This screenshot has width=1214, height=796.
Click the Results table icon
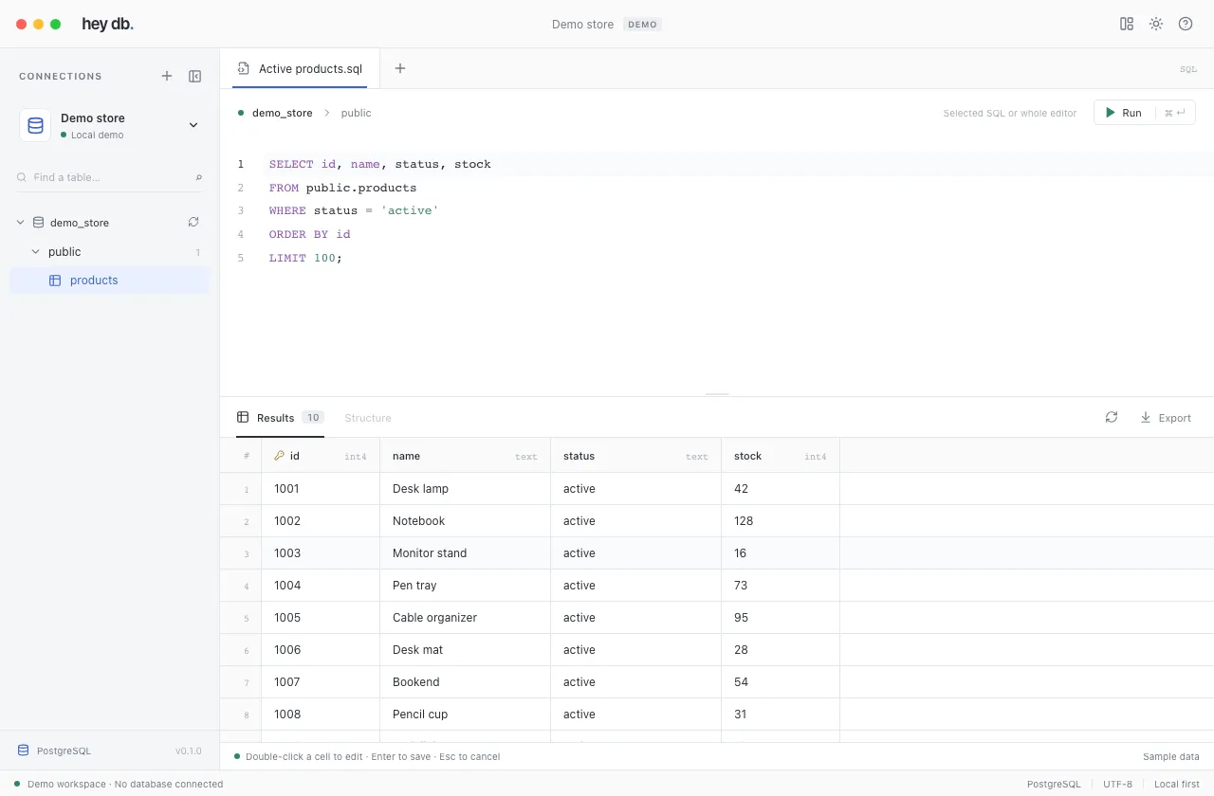(243, 418)
